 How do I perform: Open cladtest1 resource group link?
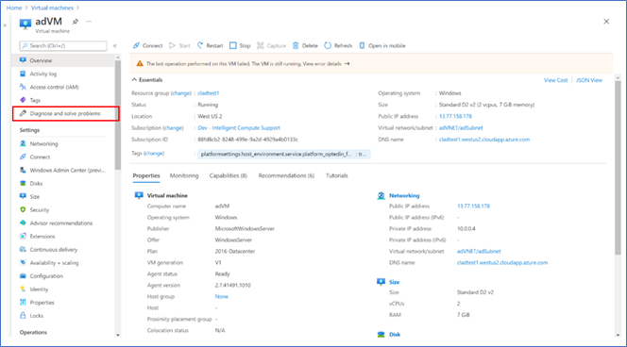pos(209,93)
